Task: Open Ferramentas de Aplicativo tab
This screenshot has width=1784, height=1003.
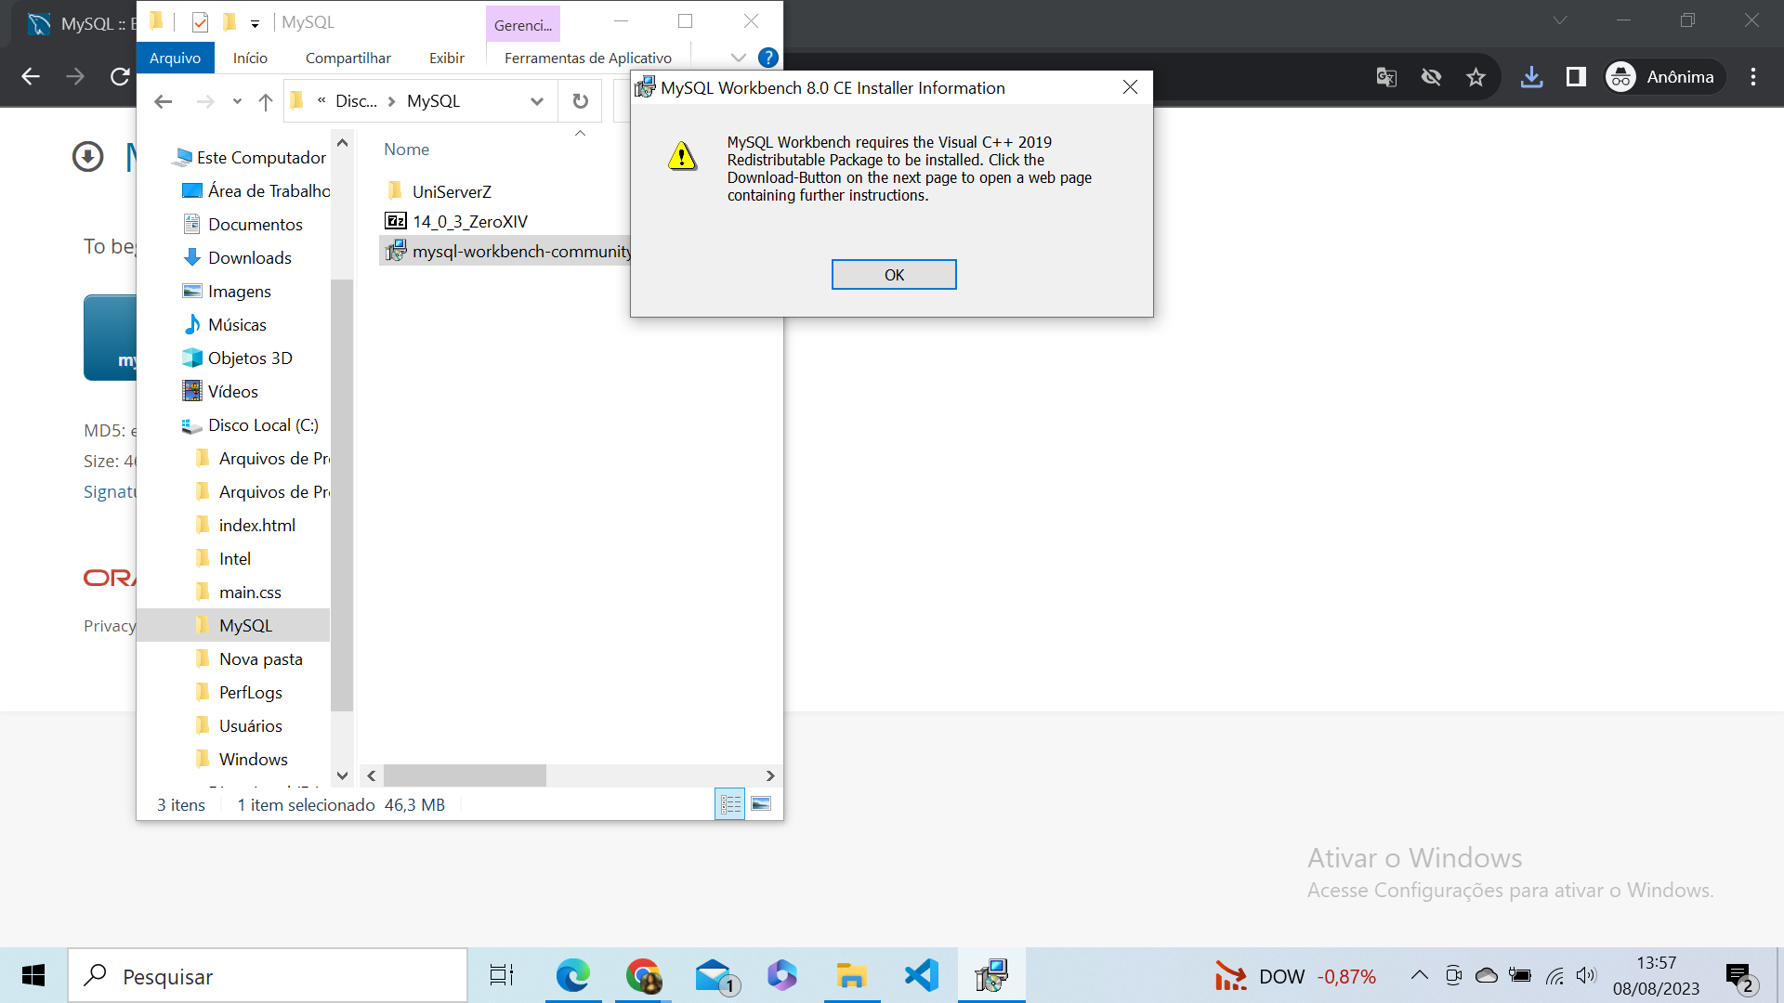Action: coord(588,58)
